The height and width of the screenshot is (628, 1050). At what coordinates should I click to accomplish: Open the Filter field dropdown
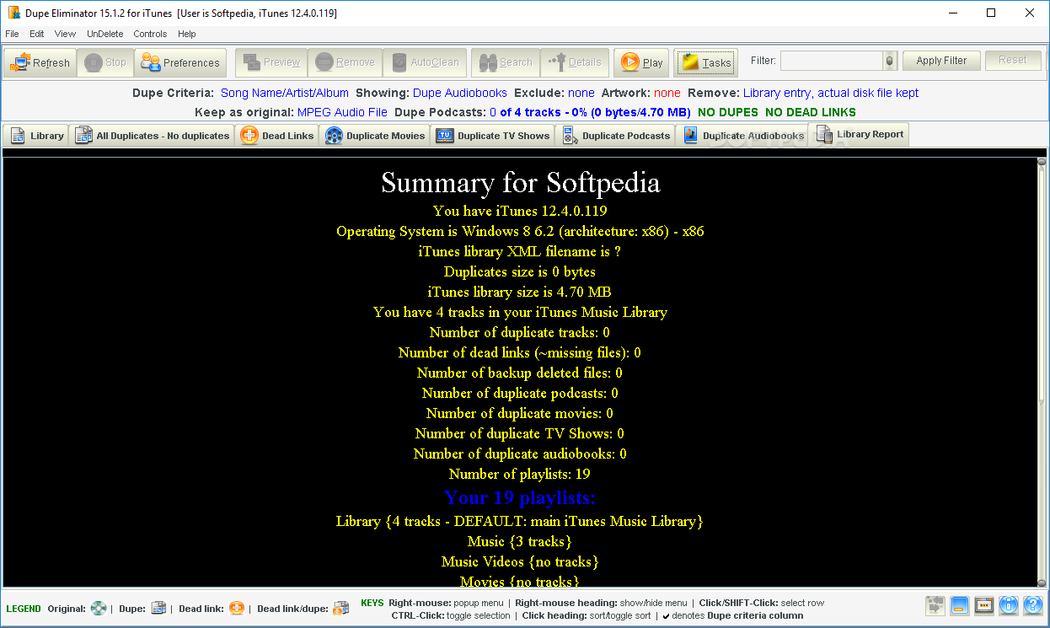(x=890, y=61)
